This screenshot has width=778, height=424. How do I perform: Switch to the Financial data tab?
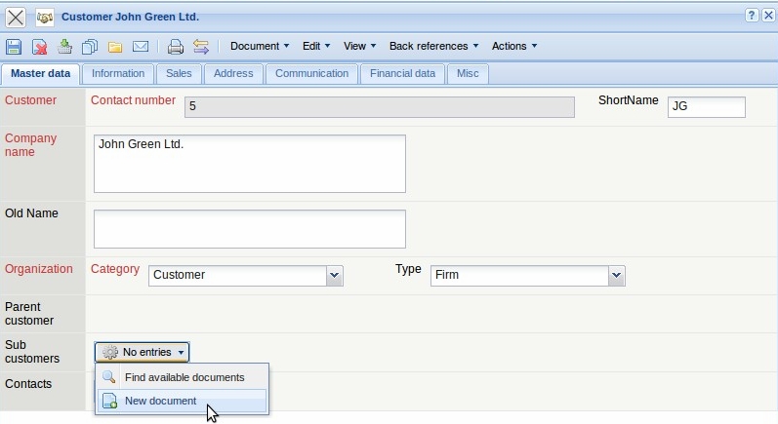pyautogui.click(x=403, y=73)
